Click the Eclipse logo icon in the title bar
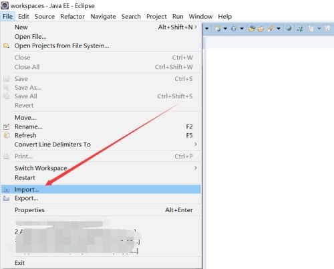 [5, 5]
